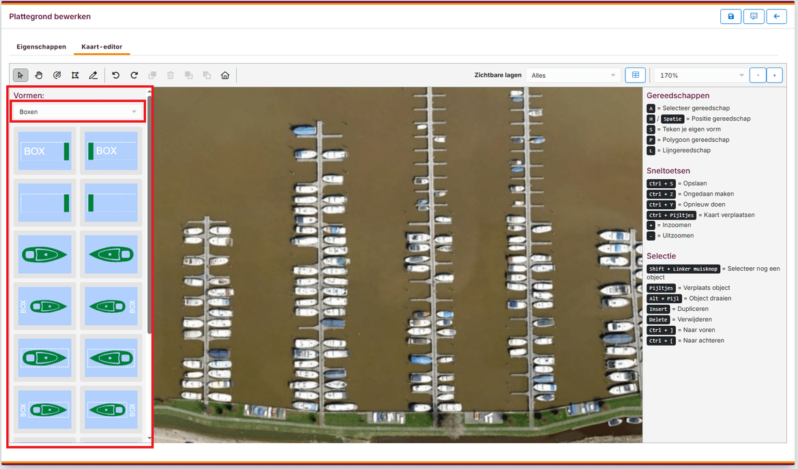Click the redo arrow icon
Screen dimensions: 798x469
[134, 75]
